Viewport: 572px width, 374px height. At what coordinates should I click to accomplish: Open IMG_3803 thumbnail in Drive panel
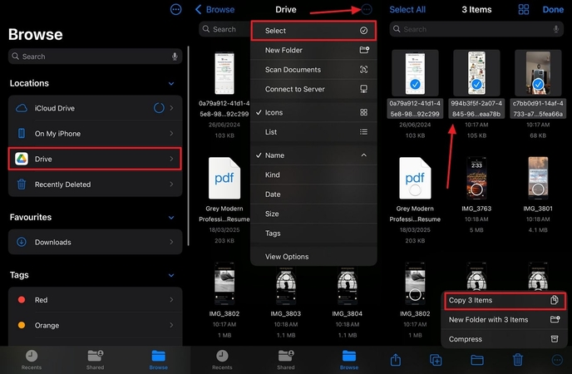tap(286, 284)
